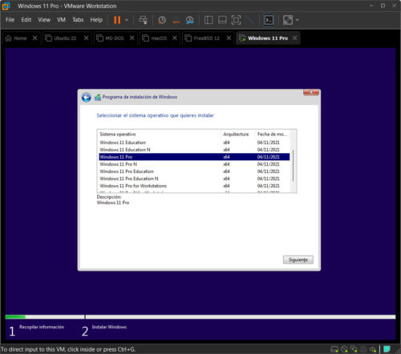Image resolution: width=401 pixels, height=354 pixels.
Task: Close the MS-DOS tab
Action: 132,38
